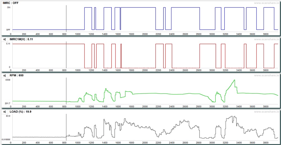Click the scanshare.io link in the IMRC graph
The width and height of the screenshot is (281, 145).
[266, 3]
